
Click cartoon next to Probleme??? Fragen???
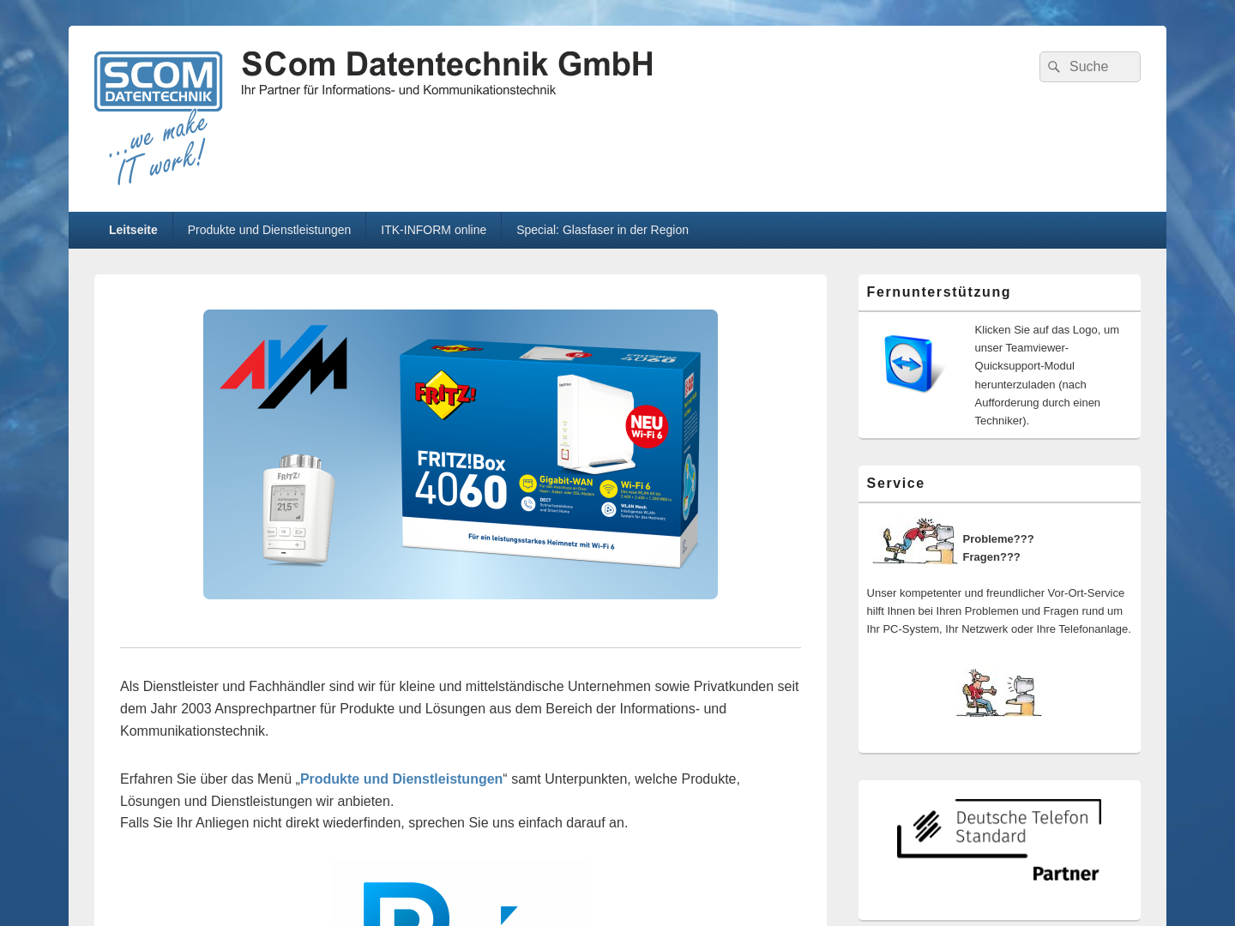(x=914, y=541)
